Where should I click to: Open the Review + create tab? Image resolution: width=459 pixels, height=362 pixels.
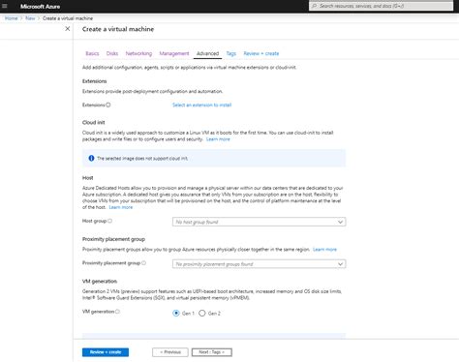tap(261, 53)
